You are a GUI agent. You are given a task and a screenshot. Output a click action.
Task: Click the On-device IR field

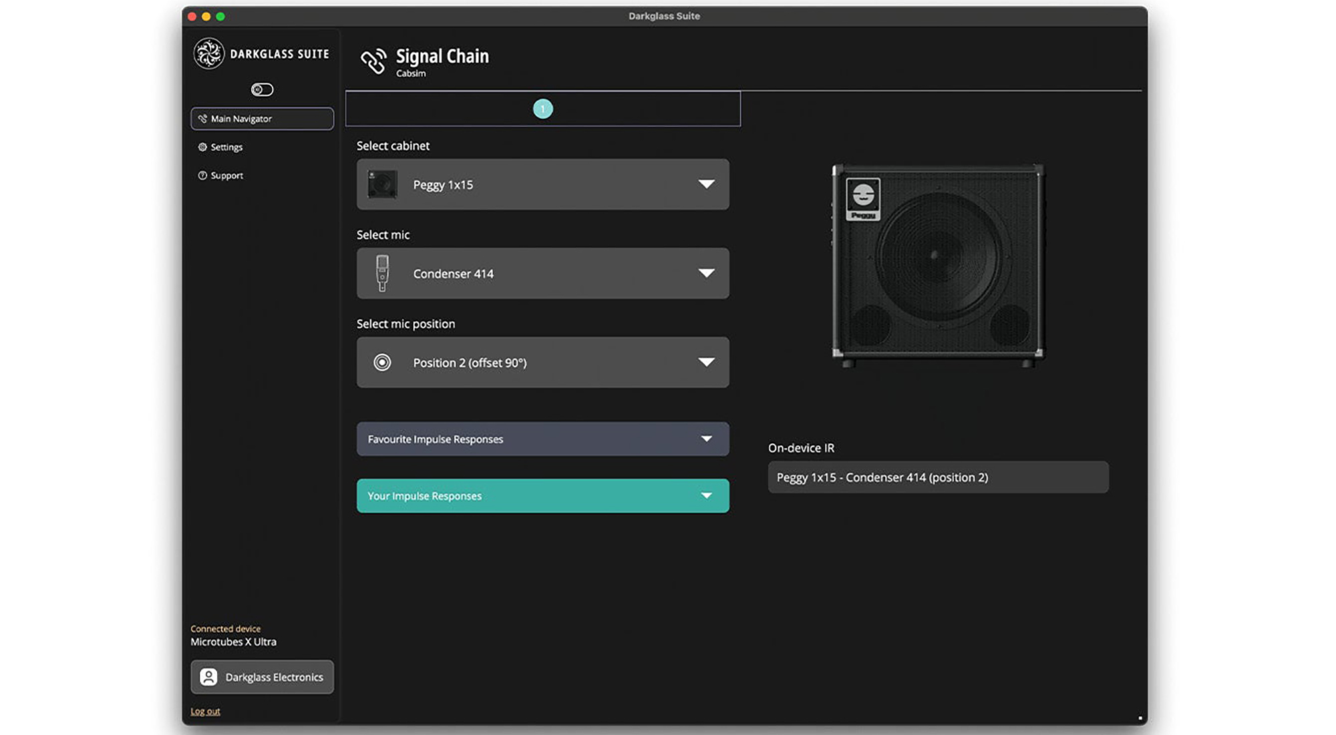coord(938,477)
